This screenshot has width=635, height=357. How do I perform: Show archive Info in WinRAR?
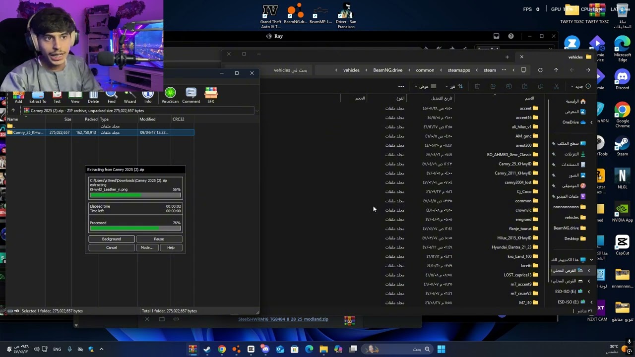(148, 97)
